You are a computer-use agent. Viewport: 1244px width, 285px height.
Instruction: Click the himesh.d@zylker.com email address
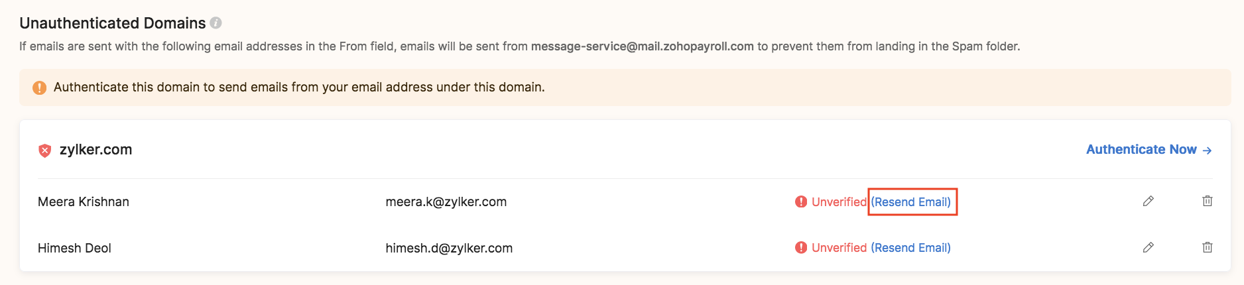coord(449,248)
